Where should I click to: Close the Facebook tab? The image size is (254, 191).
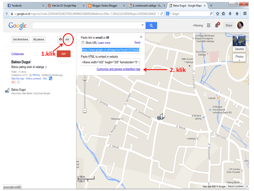point(43,6)
